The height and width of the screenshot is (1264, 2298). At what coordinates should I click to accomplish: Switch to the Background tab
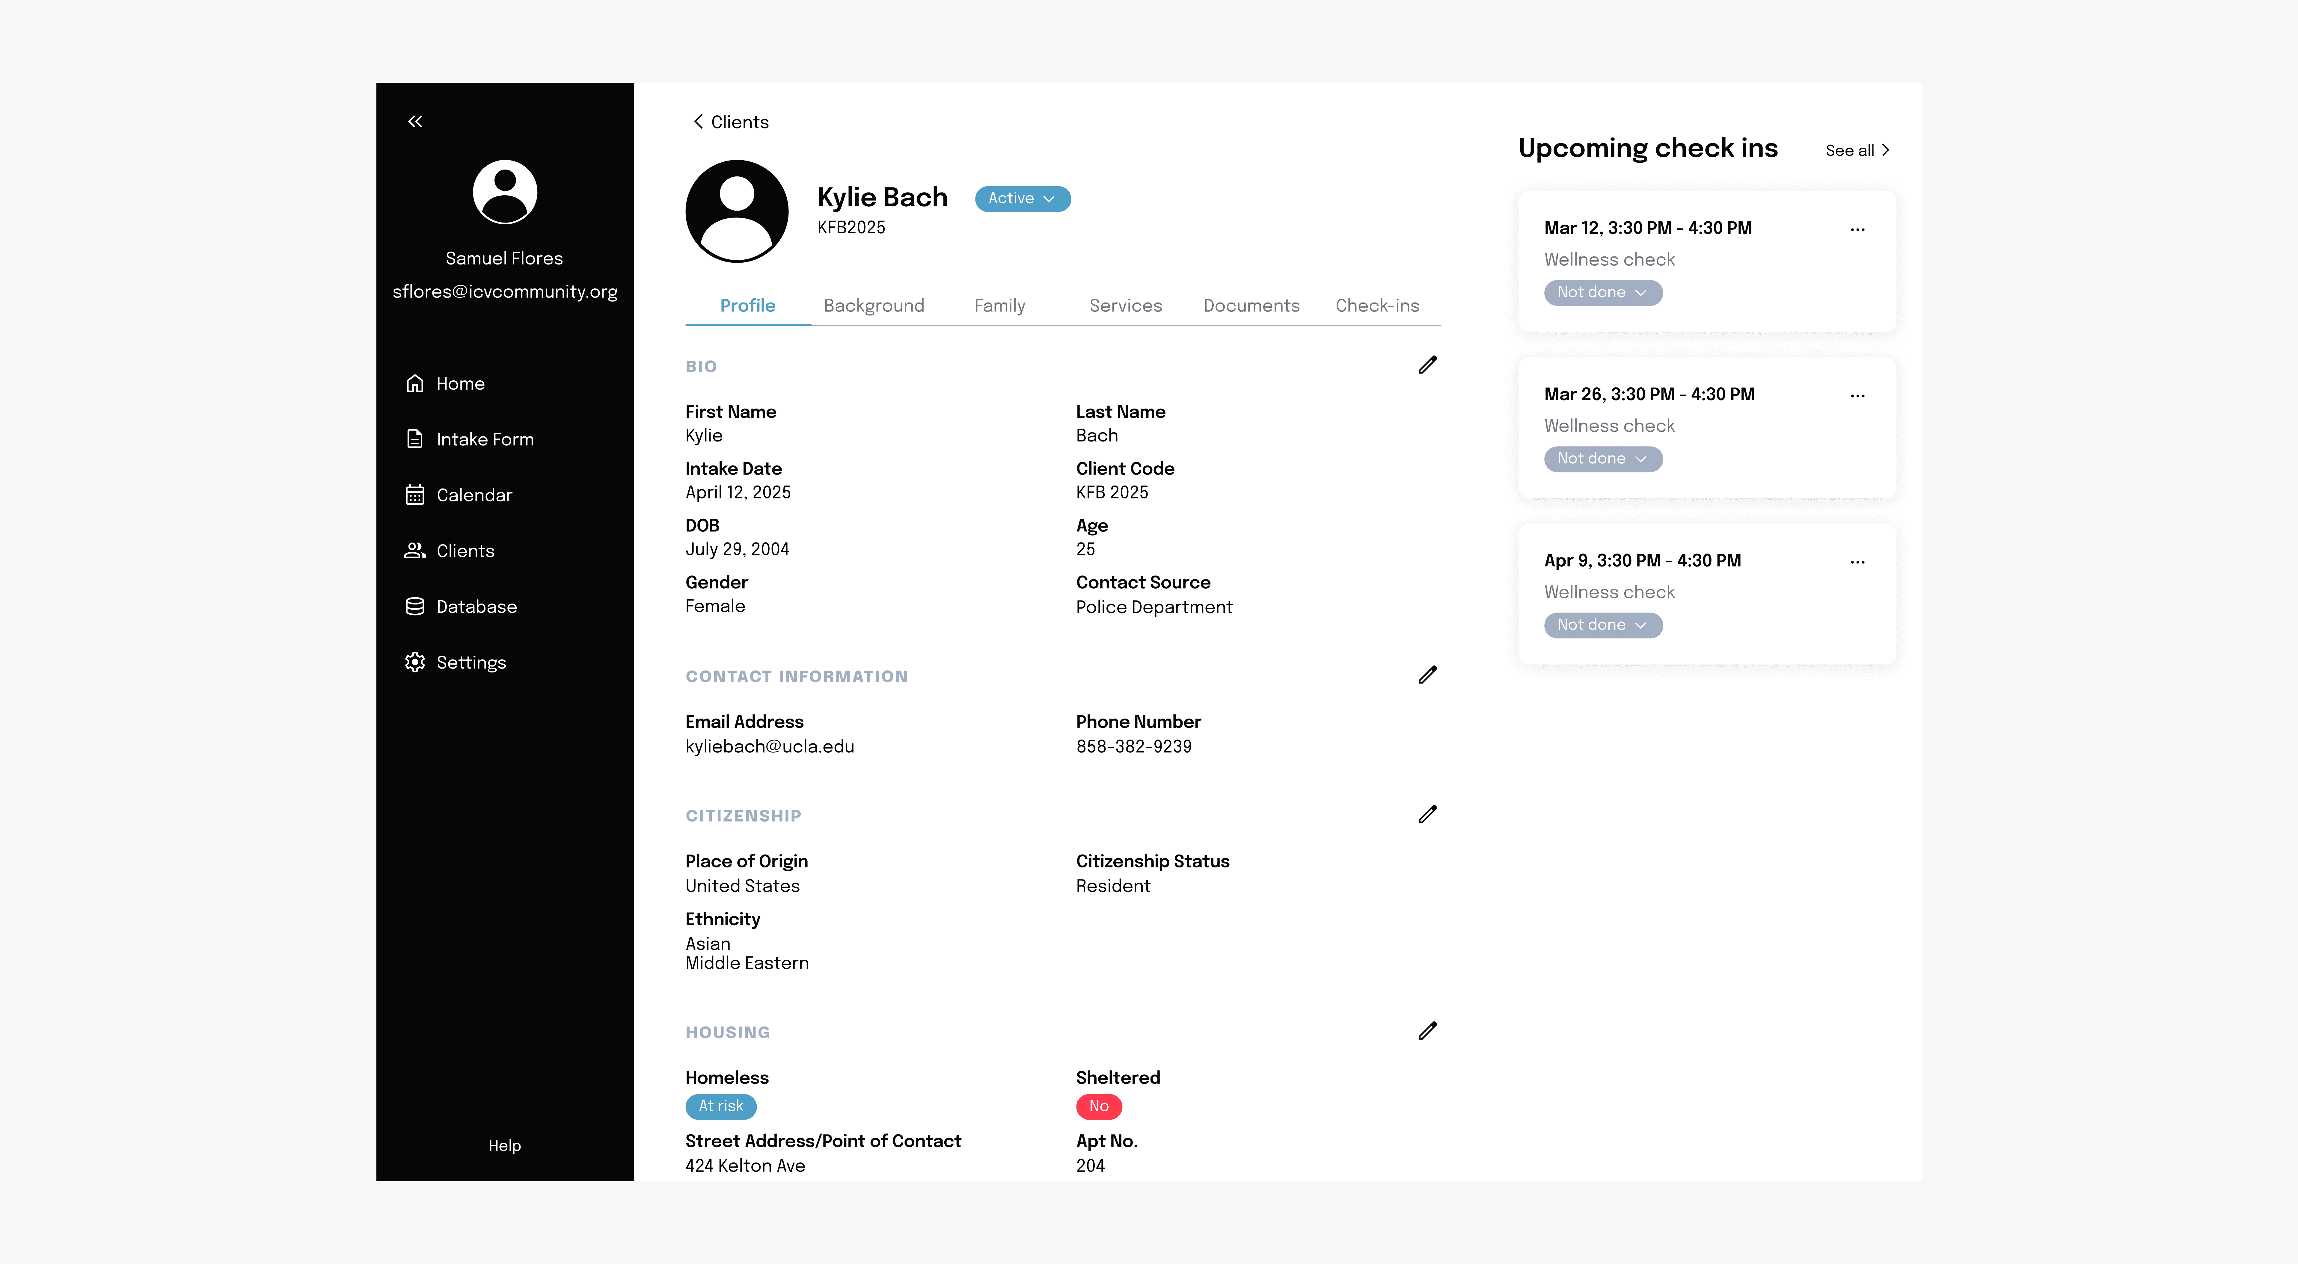pyautogui.click(x=873, y=306)
